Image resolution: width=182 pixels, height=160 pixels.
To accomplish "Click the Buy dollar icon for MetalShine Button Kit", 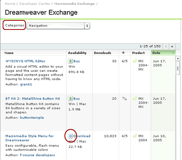I will pyautogui.click(x=70, y=98).
